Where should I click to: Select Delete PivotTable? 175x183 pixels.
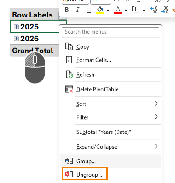coord(111,89)
